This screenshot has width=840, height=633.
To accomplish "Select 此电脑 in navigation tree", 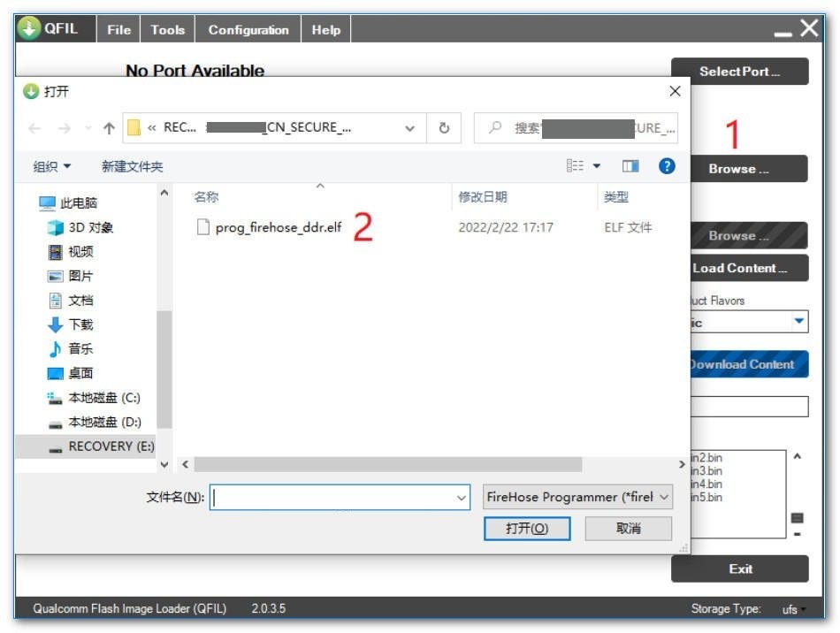I will tap(78, 203).
